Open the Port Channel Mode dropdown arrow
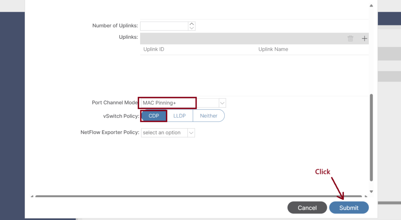This screenshot has width=401, height=220. tap(222, 103)
